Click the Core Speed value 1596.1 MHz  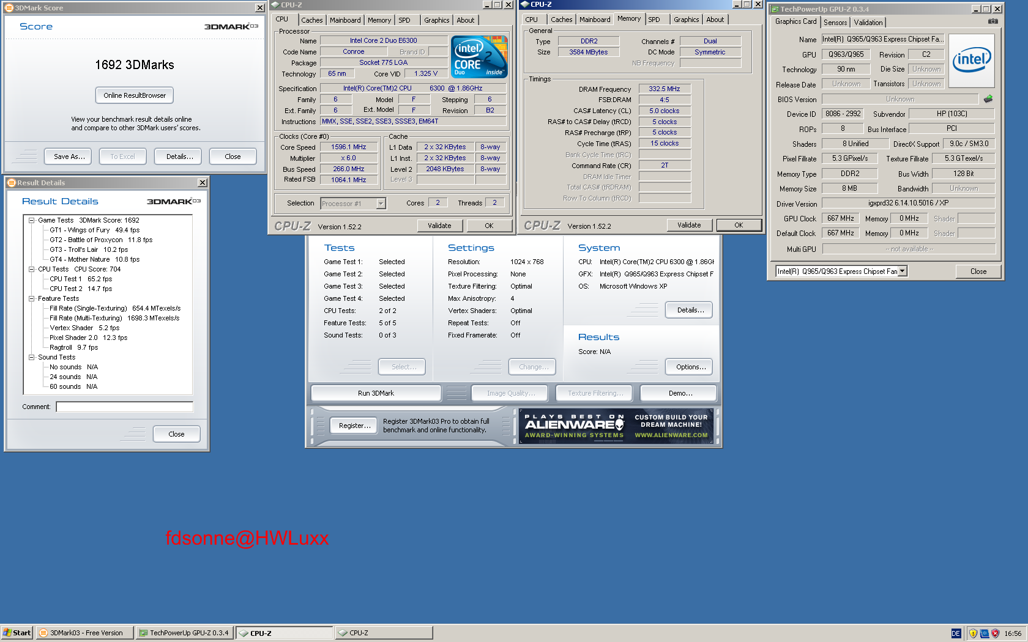click(349, 147)
